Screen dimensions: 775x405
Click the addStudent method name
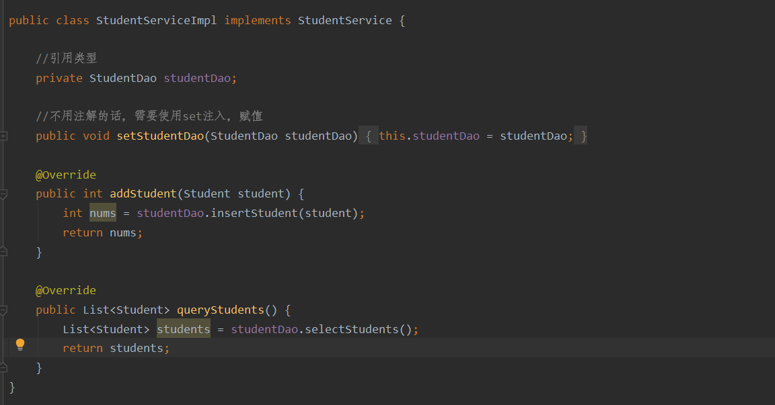tap(143, 193)
